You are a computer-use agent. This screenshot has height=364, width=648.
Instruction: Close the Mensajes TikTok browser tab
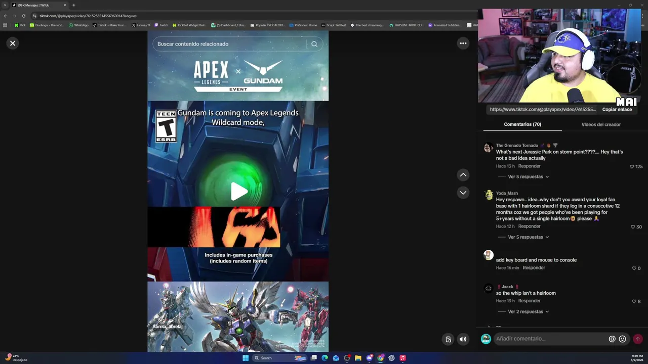tap(64, 5)
